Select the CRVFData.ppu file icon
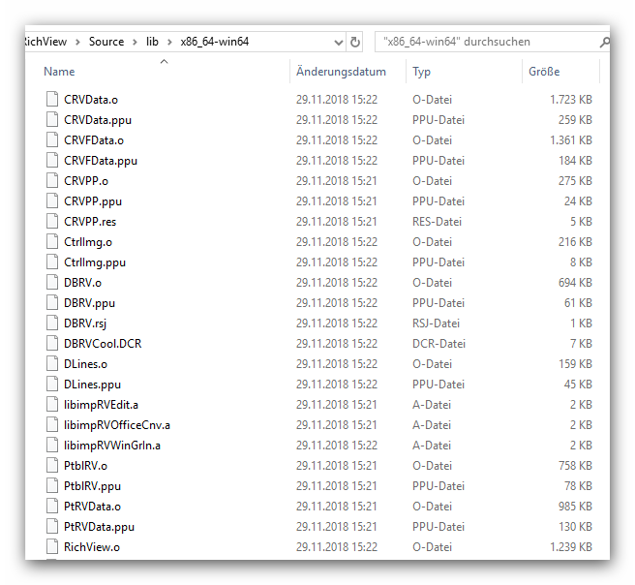This screenshot has height=585, width=635. [52, 160]
